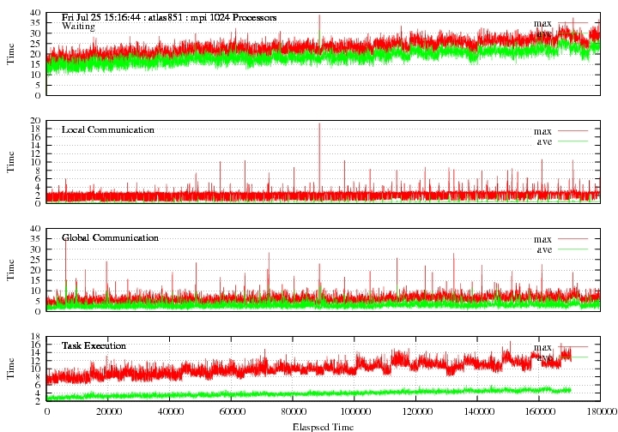Click the y-axis tick 18 in Task Execution panel
The height and width of the screenshot is (432, 618).
pyautogui.click(x=35, y=337)
